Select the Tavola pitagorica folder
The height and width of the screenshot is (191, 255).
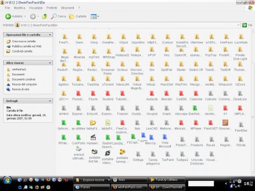tap(153, 158)
